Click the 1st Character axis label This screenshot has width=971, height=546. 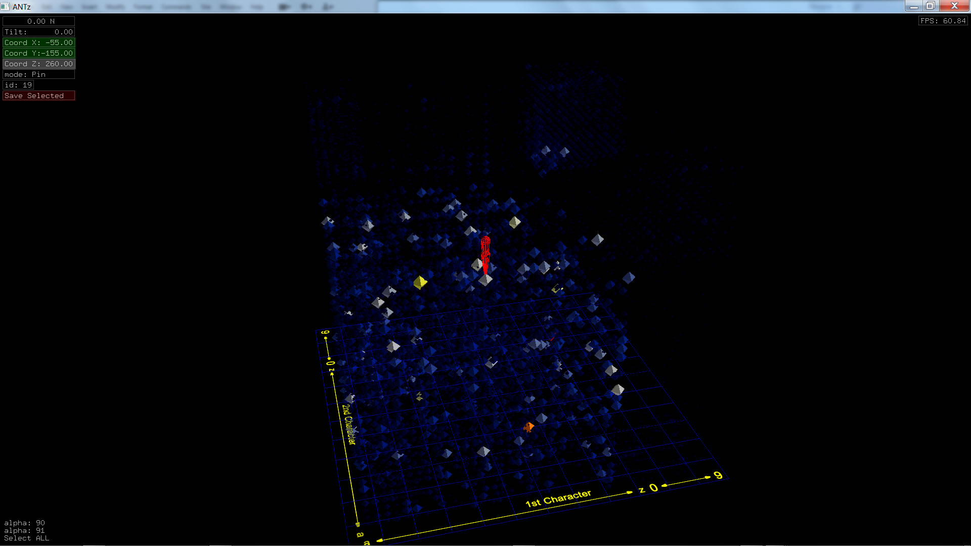(x=558, y=498)
